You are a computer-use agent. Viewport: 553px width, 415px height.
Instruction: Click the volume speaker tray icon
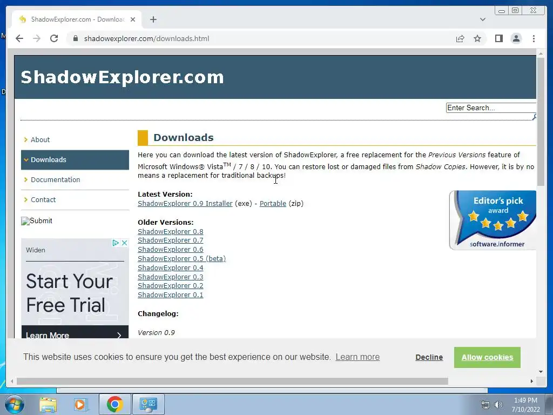pyautogui.click(x=498, y=405)
